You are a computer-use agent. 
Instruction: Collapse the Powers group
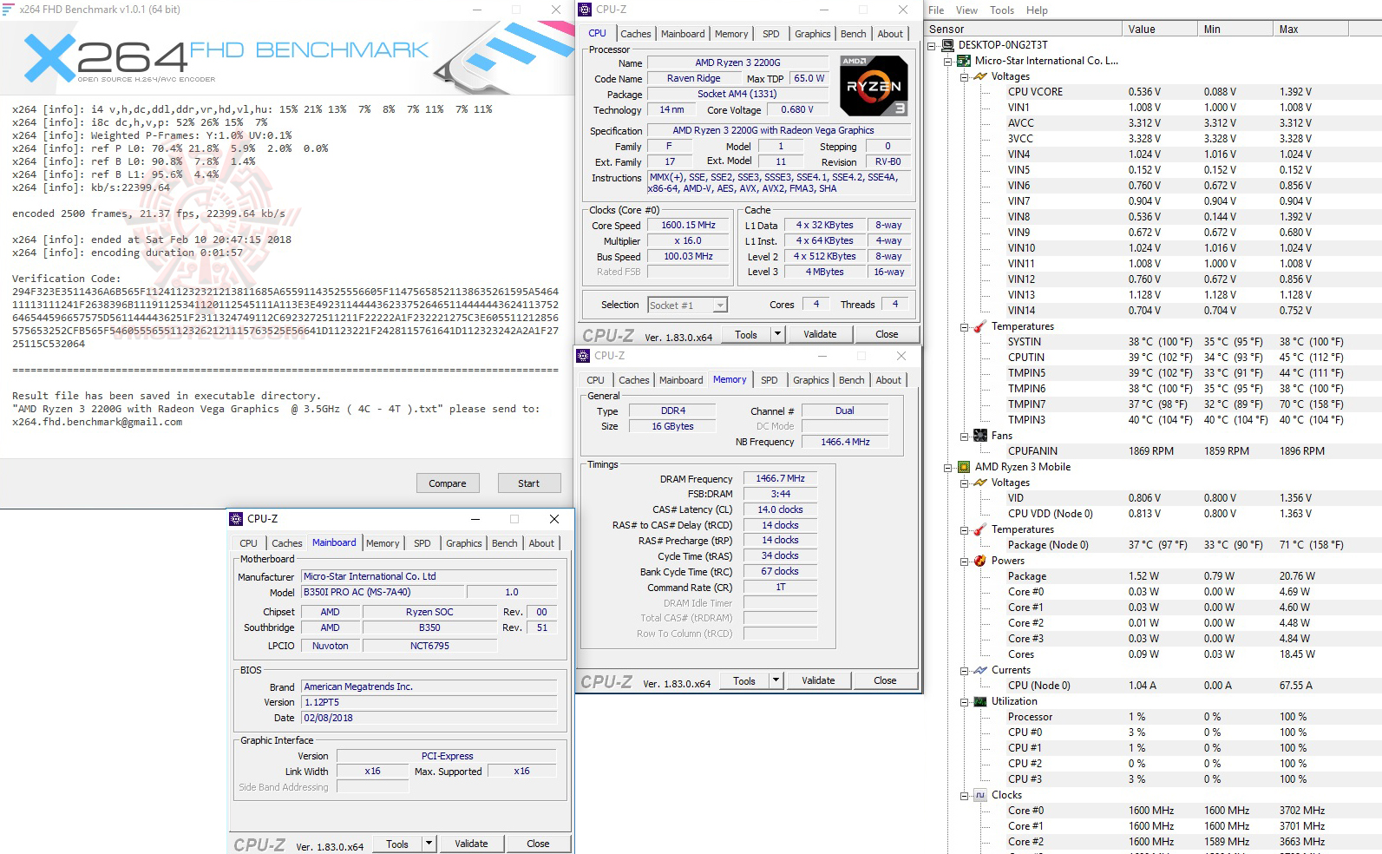pos(965,562)
